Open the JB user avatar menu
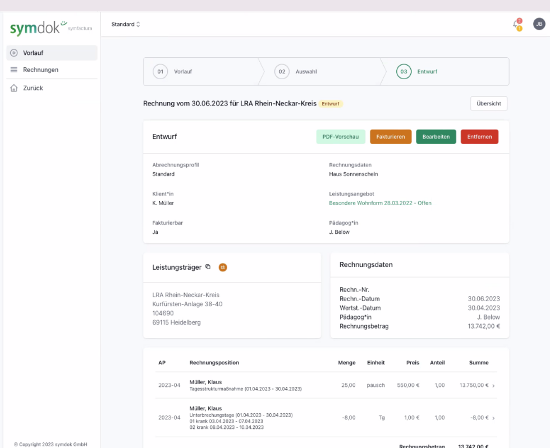 539,24
